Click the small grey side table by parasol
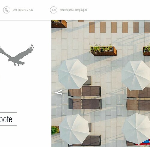150x147 pixels. [x=88, y=81]
